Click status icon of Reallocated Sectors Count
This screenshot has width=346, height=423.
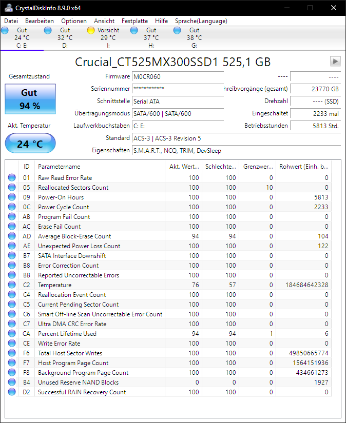tap(12, 187)
